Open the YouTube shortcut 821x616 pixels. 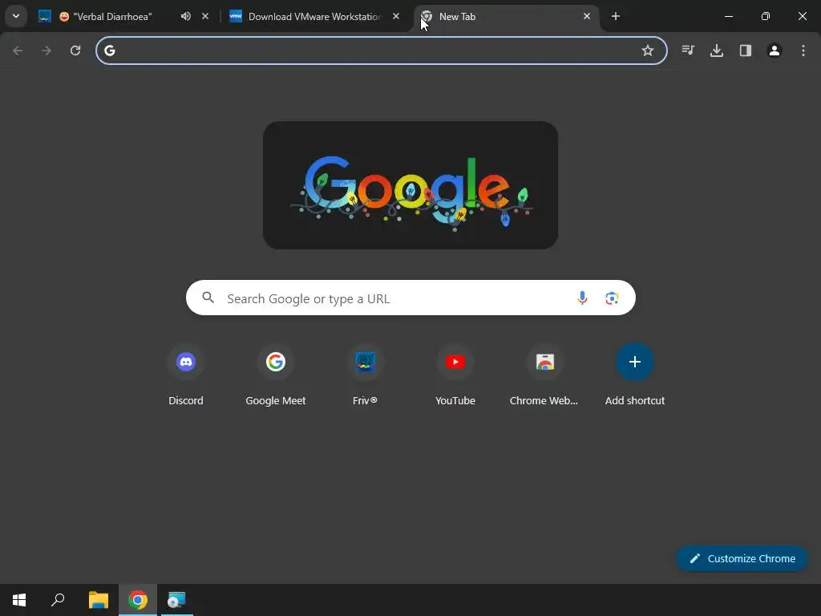tap(455, 375)
